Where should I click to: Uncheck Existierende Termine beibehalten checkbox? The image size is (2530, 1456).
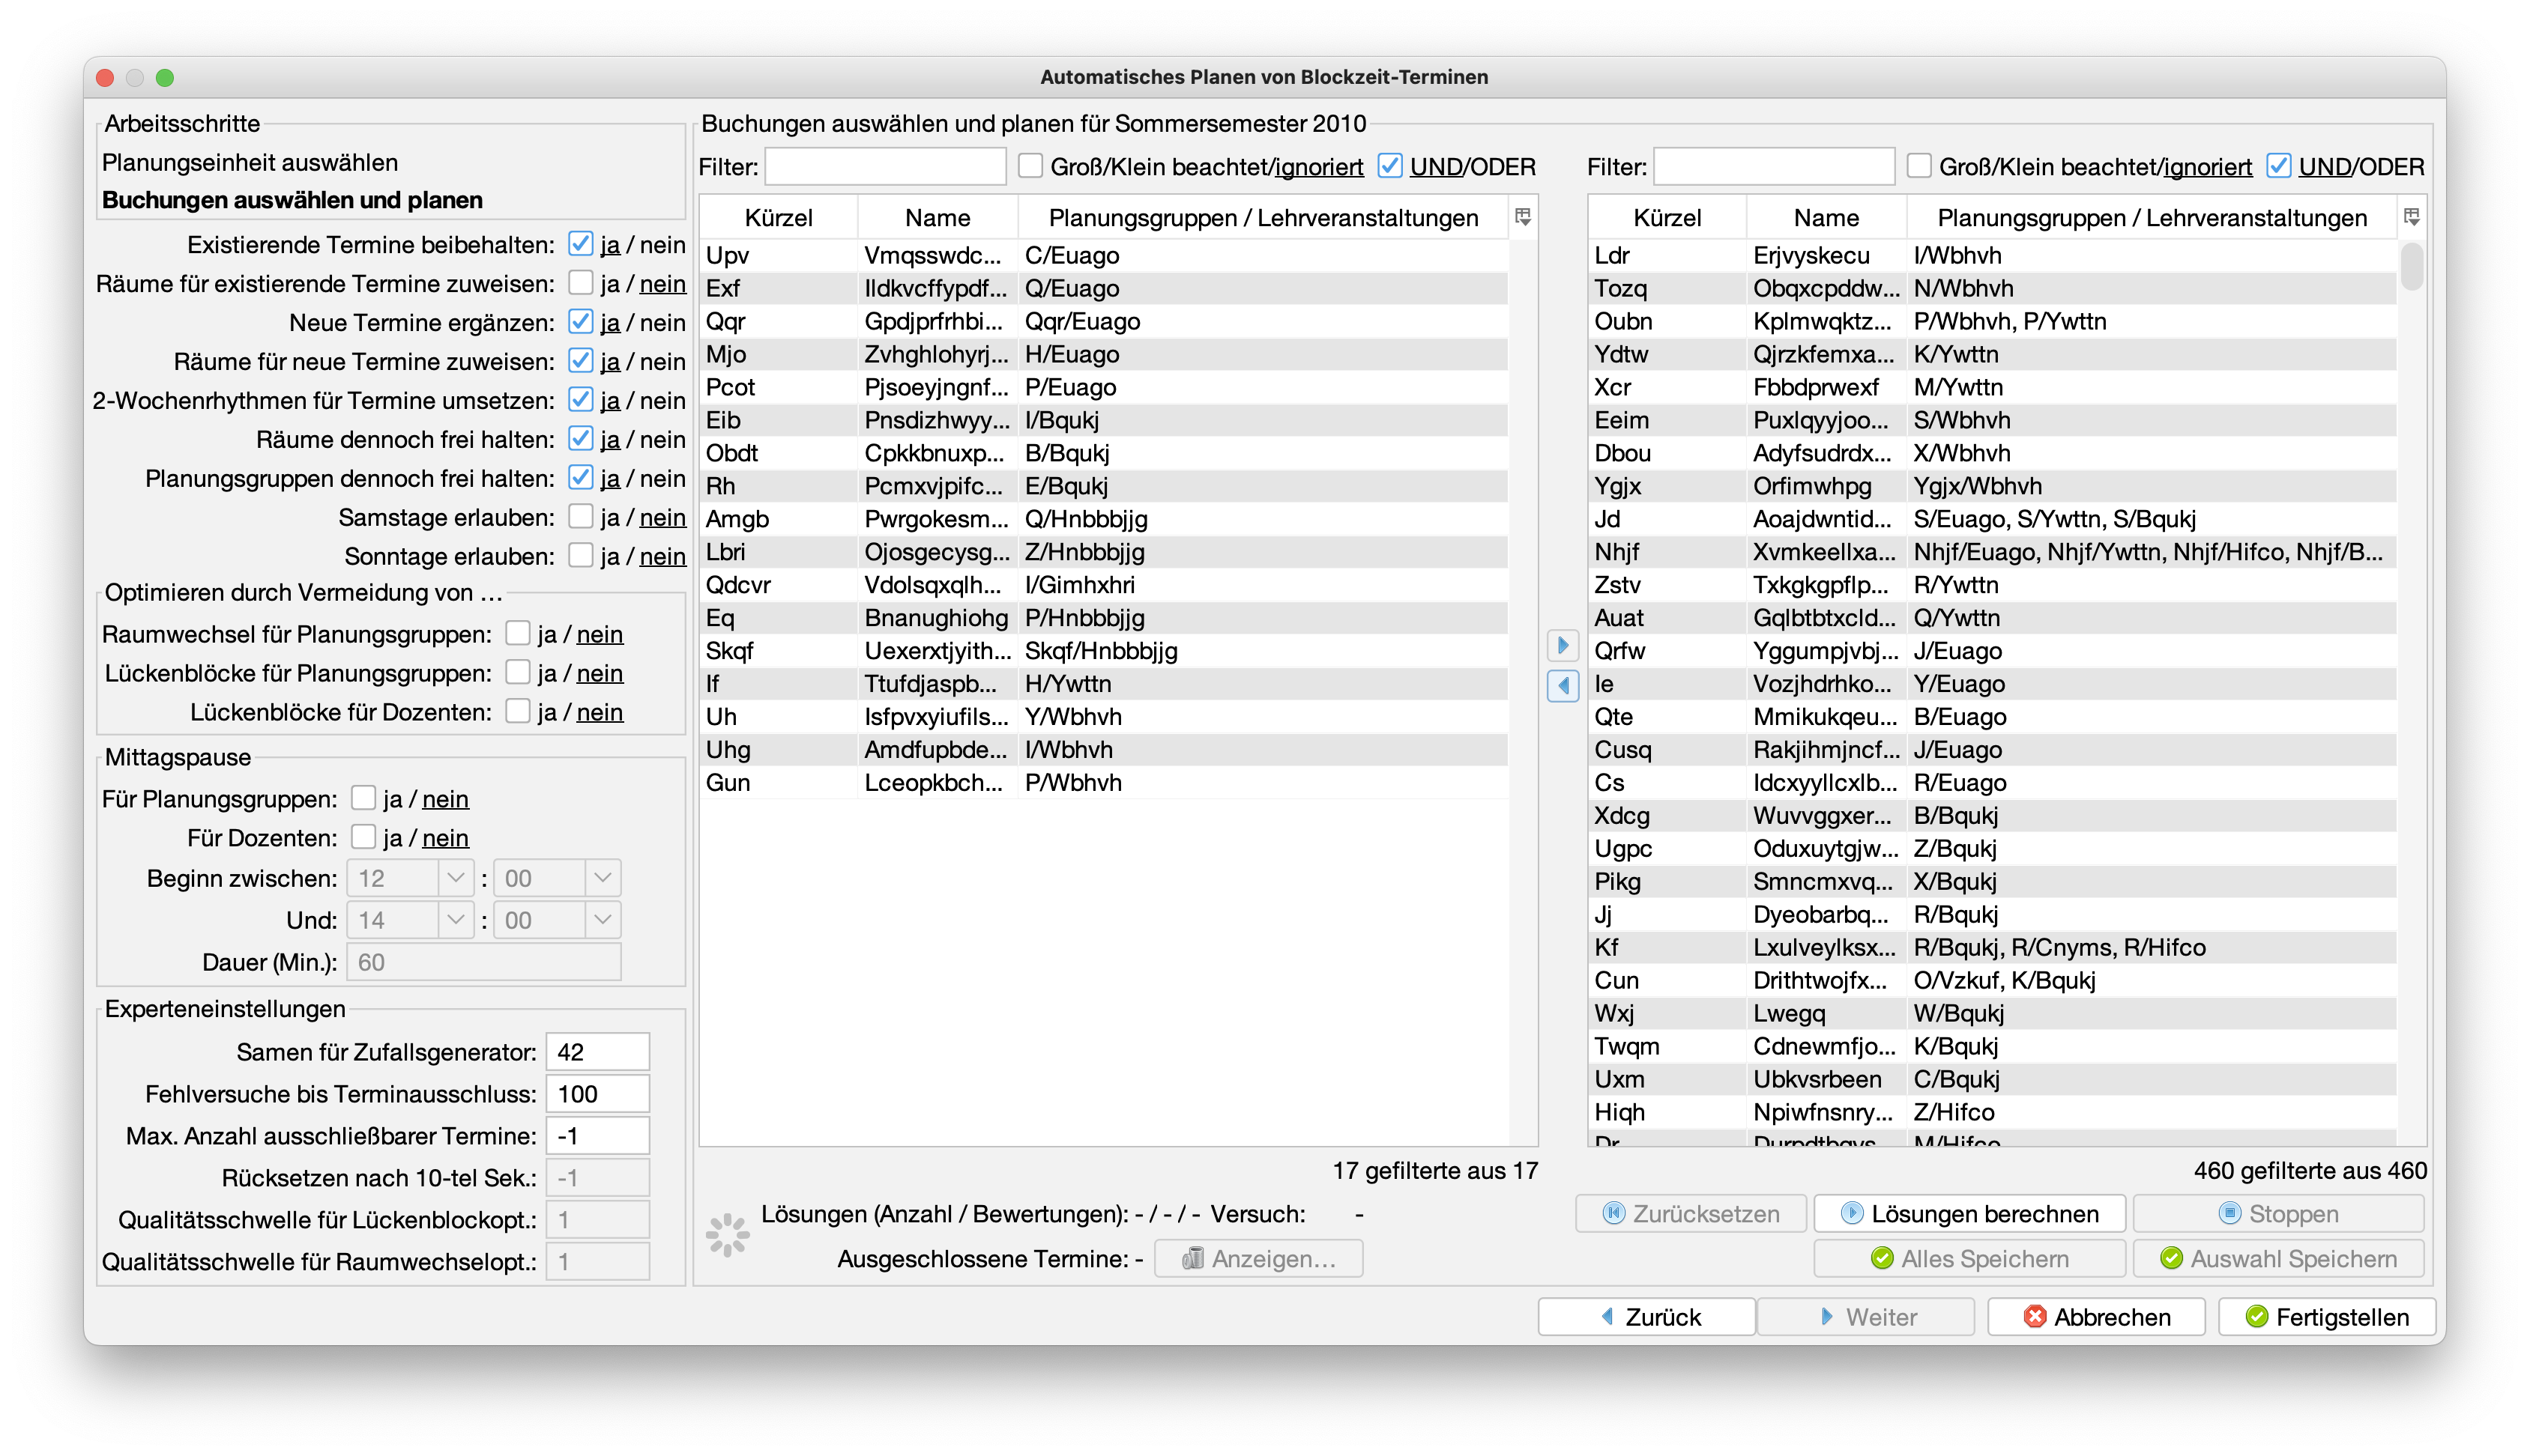click(580, 244)
